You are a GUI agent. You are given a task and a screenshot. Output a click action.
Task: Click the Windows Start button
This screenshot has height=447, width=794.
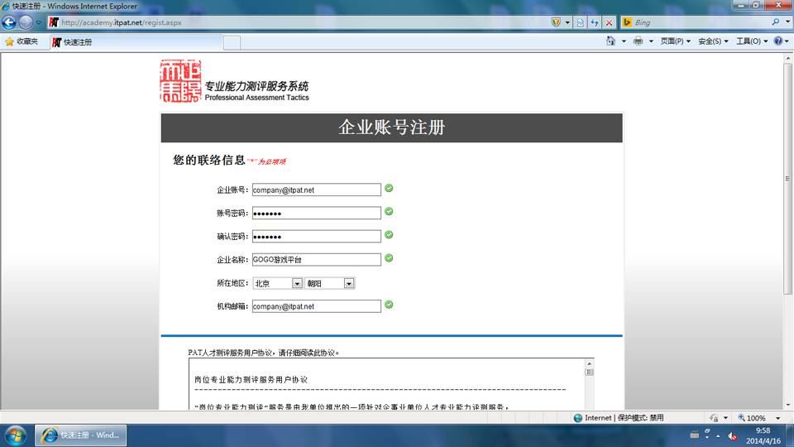[15, 435]
